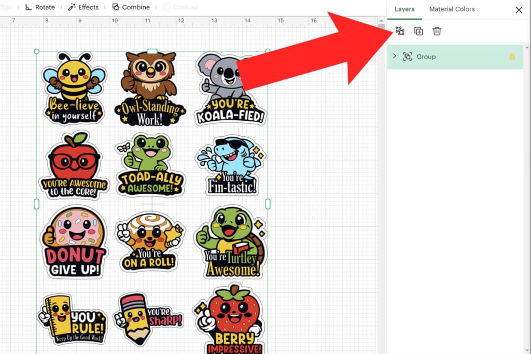531x354 pixels.
Task: Expand the Group layer with its chevron
Action: [x=395, y=56]
